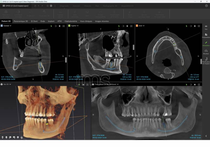Select the pointer tool in Coronal view

(x=51, y=26)
